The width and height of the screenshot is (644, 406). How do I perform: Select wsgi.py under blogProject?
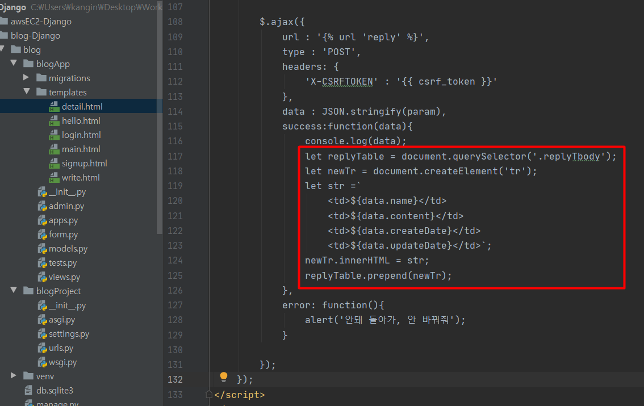(62, 362)
